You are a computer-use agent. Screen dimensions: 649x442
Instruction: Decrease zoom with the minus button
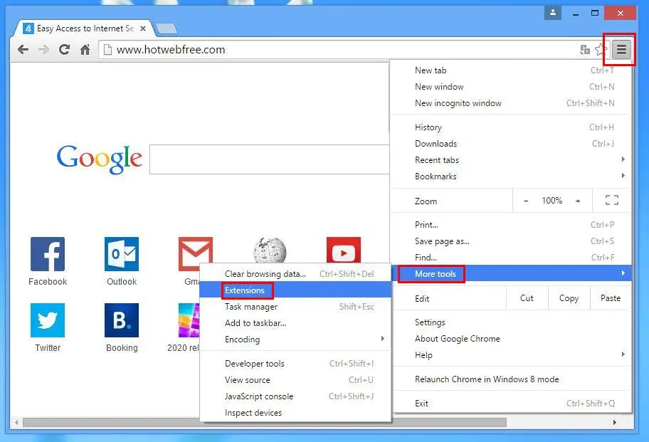(526, 201)
